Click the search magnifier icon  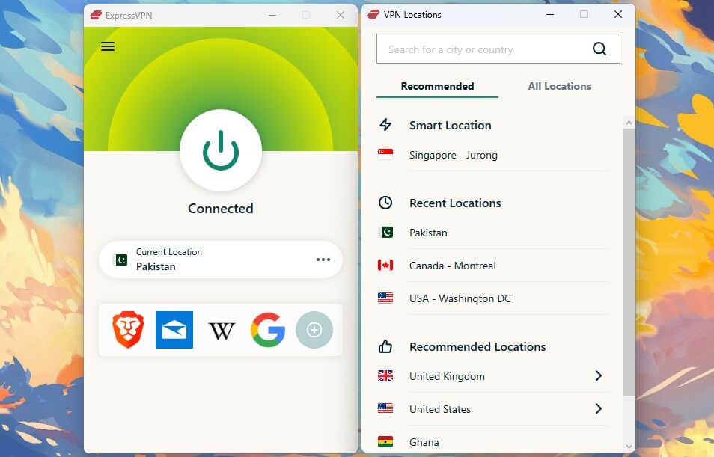pyautogui.click(x=599, y=49)
